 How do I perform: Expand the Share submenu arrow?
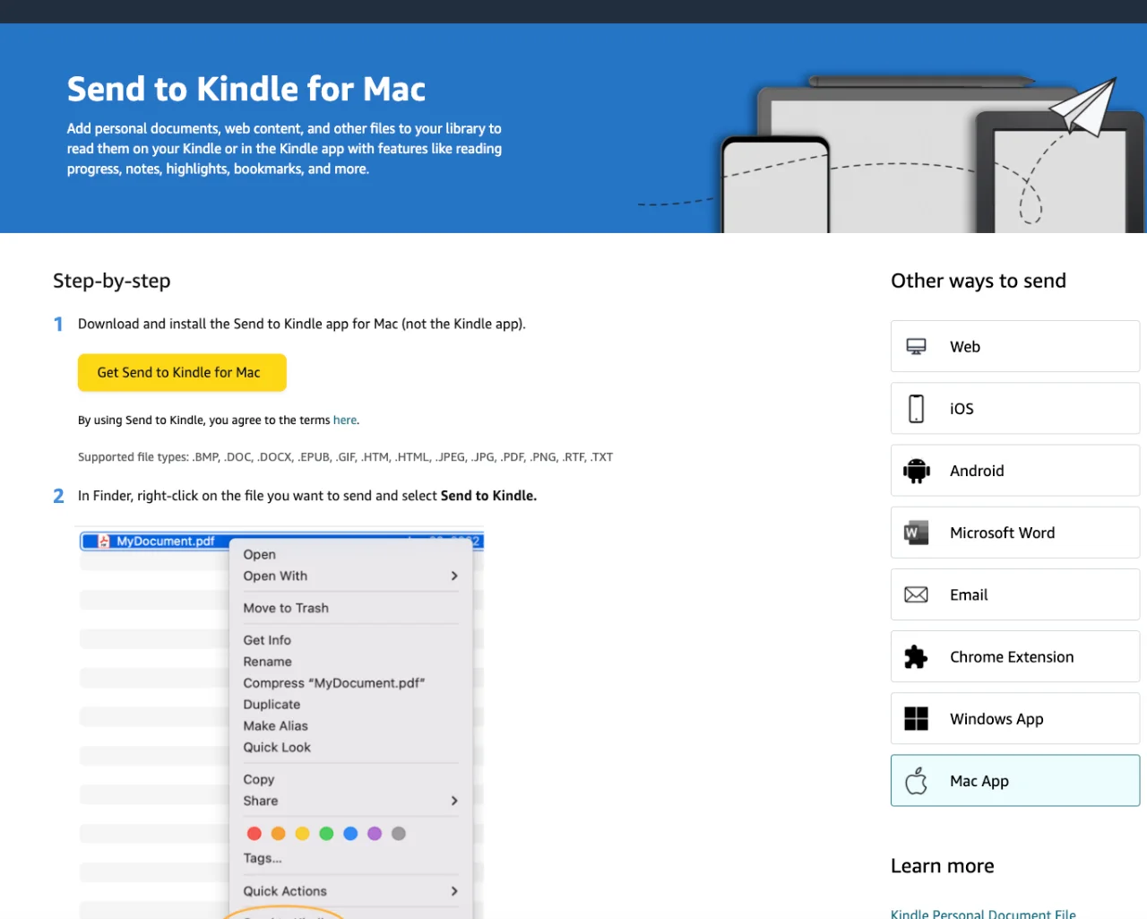click(x=454, y=801)
